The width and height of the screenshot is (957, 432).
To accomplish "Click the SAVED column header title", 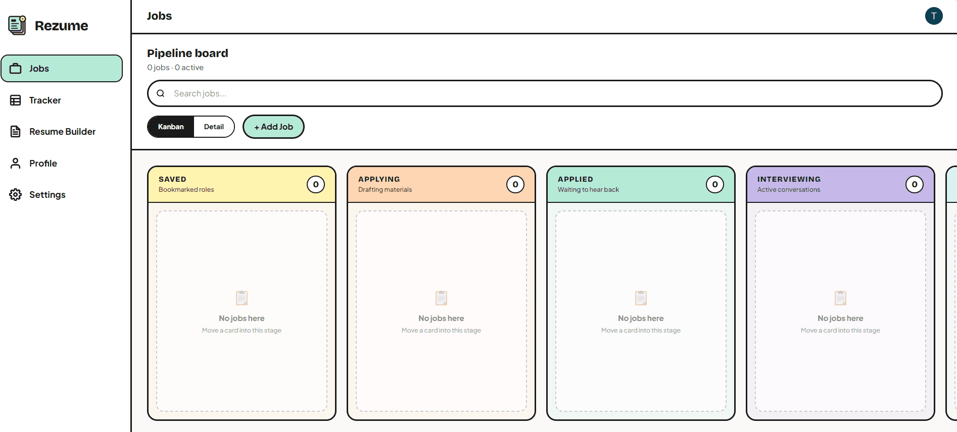I will point(172,179).
